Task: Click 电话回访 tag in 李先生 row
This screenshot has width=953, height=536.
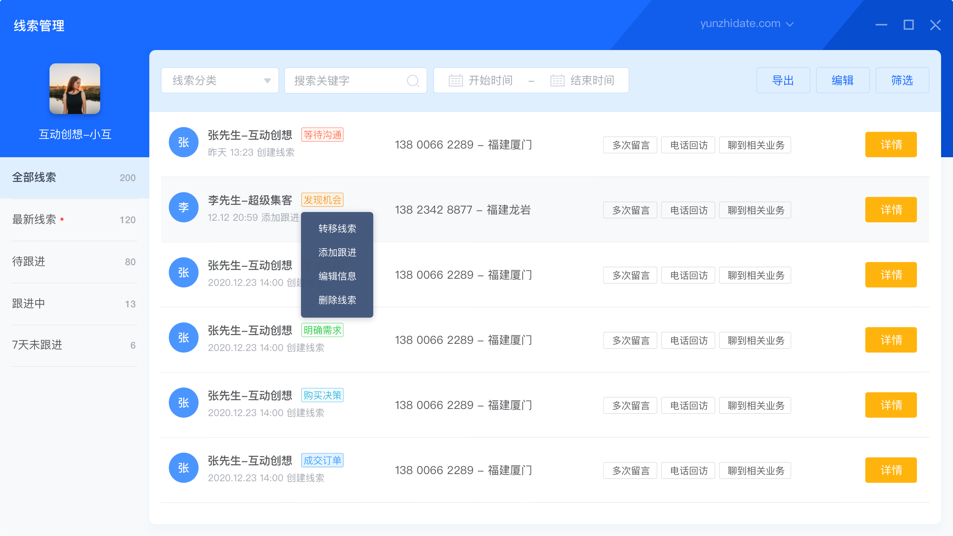Action: (688, 210)
